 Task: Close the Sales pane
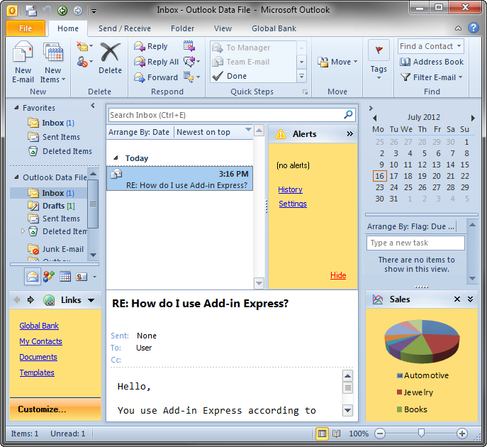[457, 299]
